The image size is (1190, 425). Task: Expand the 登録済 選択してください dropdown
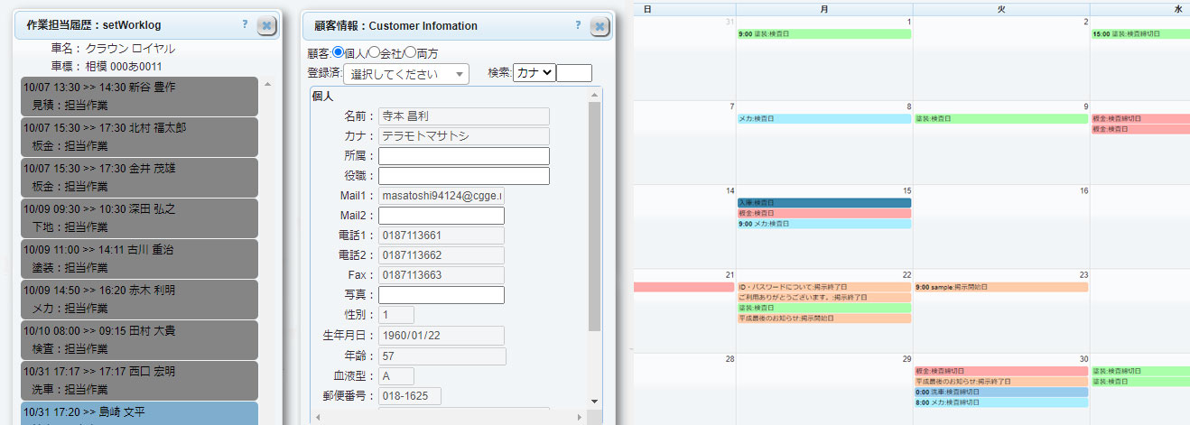coord(406,74)
